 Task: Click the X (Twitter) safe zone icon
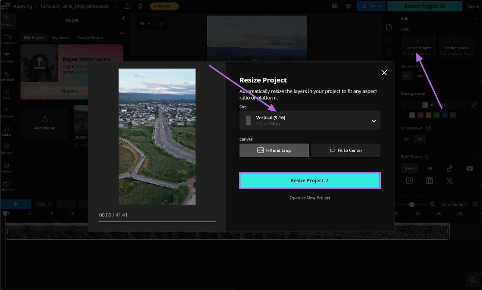(449, 181)
